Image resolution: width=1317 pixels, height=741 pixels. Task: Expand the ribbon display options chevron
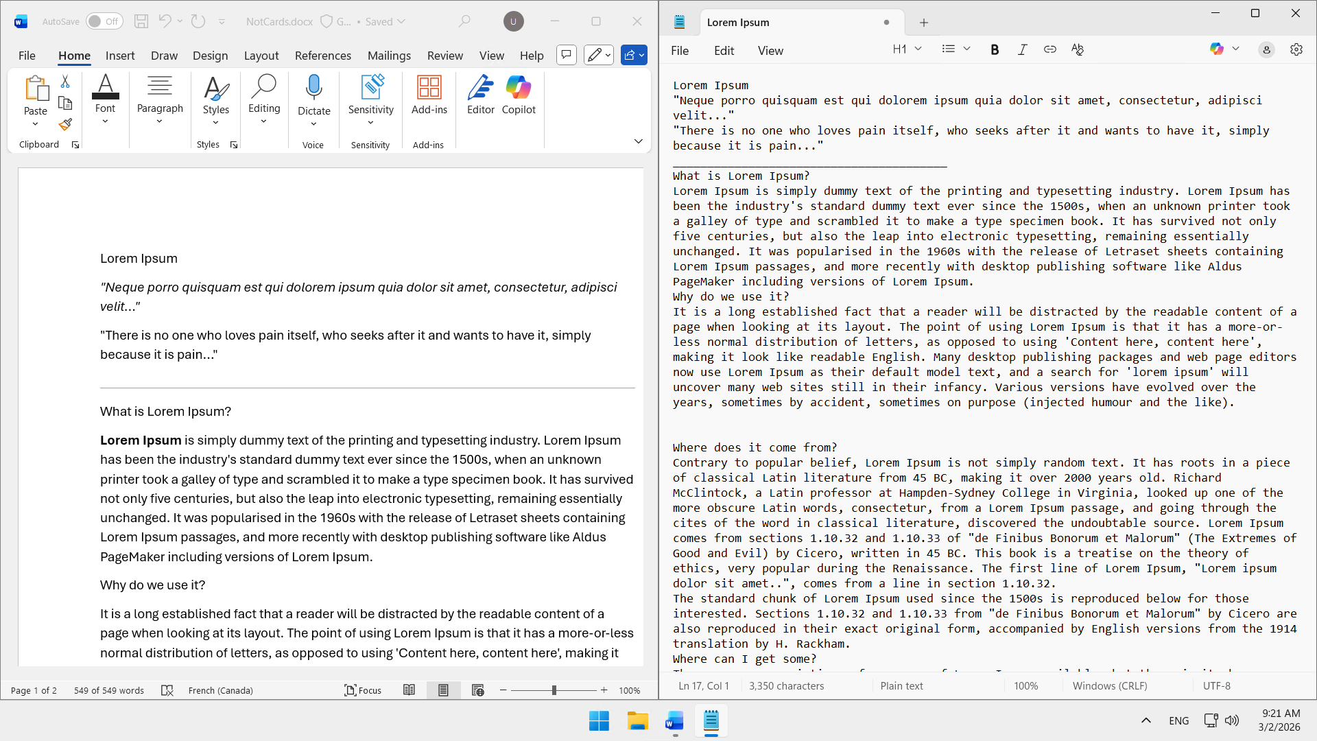coord(638,141)
